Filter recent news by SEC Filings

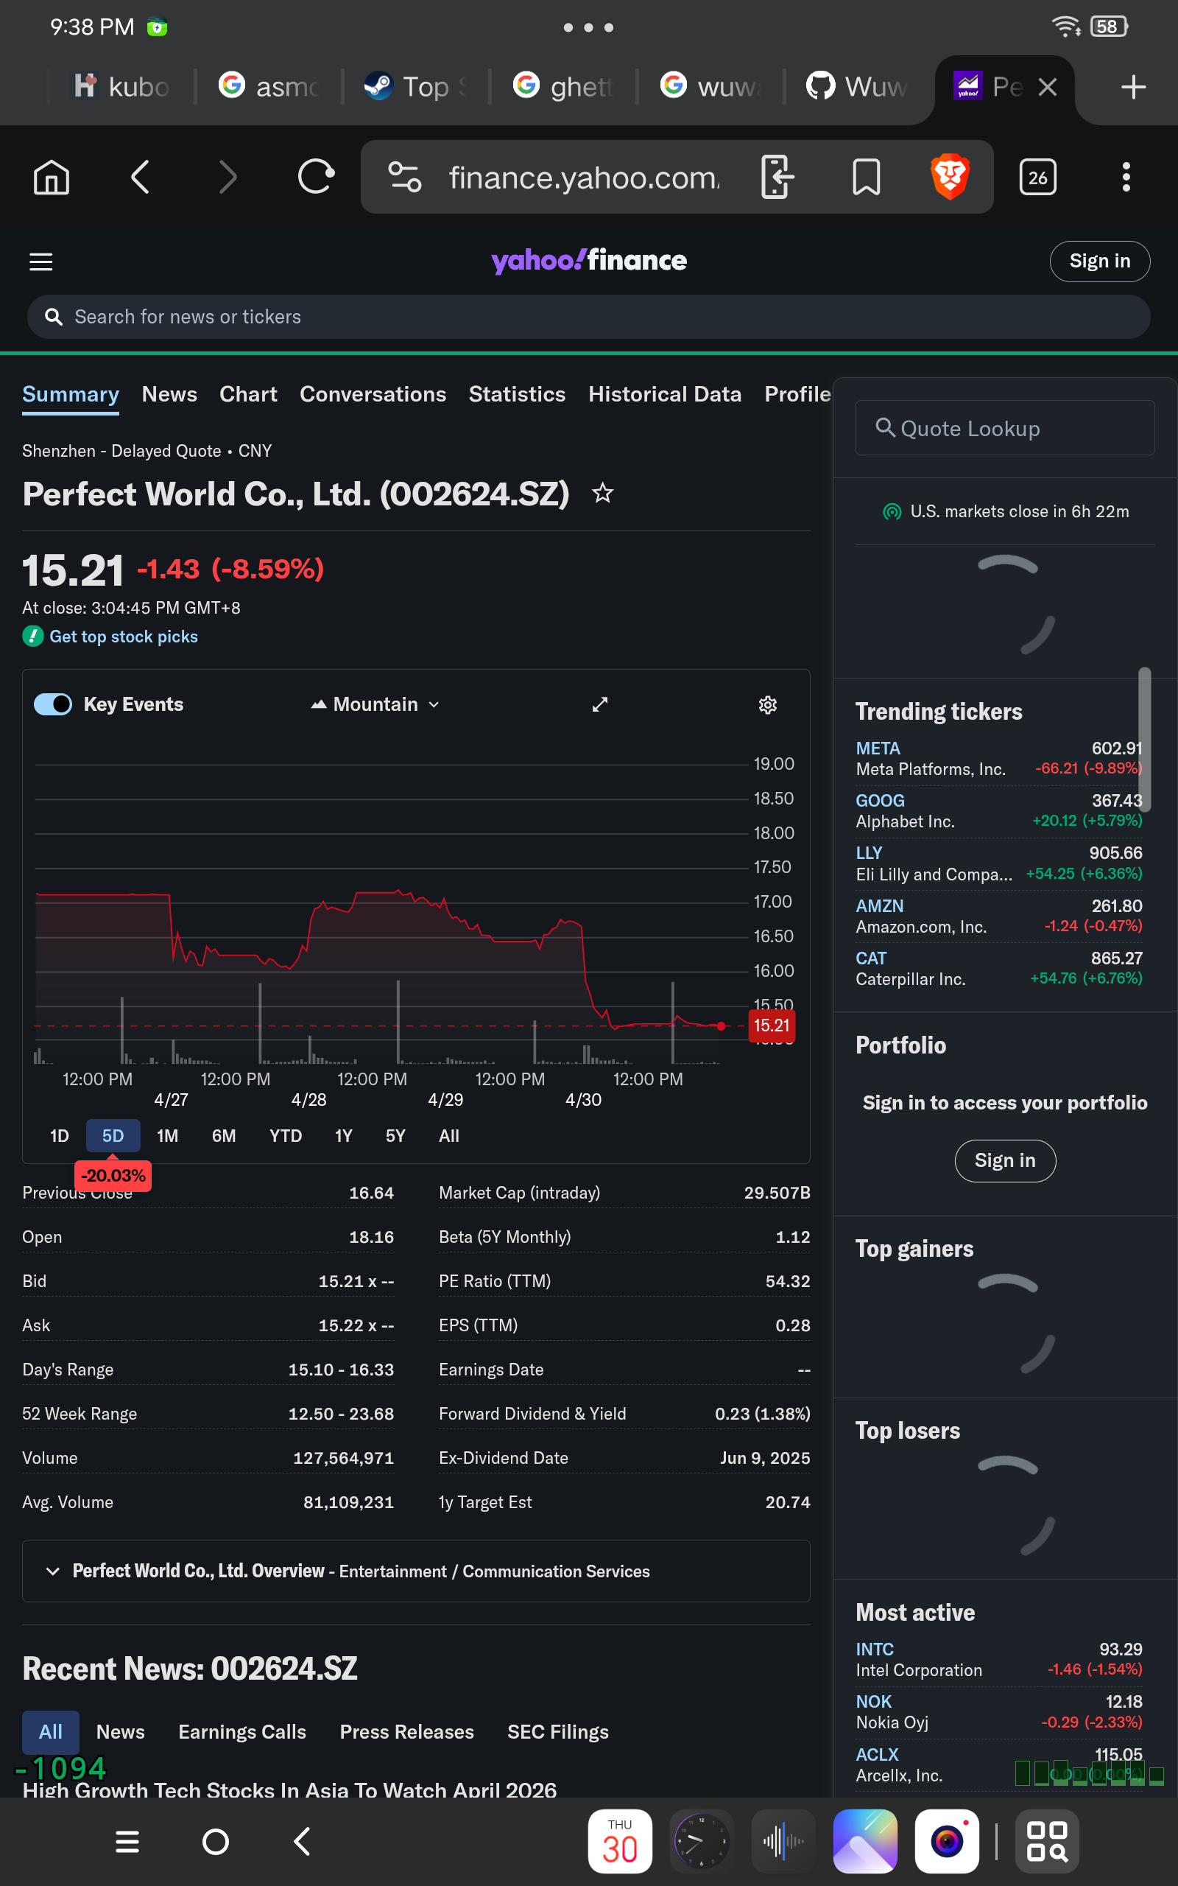(x=558, y=1732)
